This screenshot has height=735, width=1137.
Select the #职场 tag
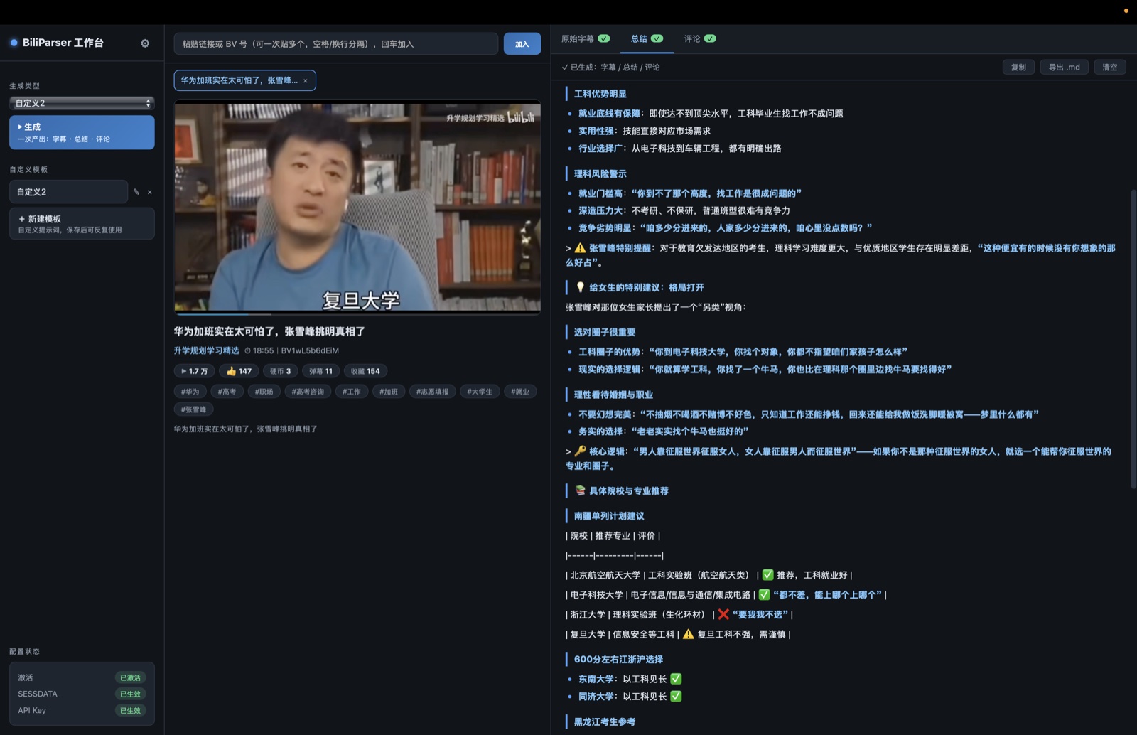[x=264, y=392]
